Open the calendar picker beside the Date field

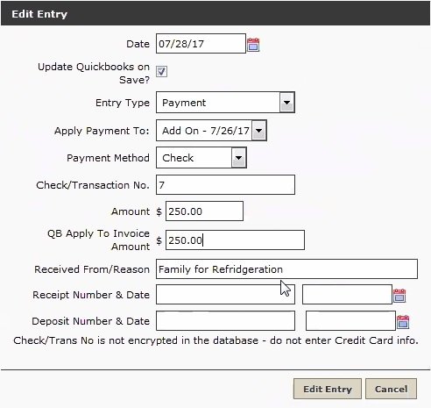tap(253, 45)
